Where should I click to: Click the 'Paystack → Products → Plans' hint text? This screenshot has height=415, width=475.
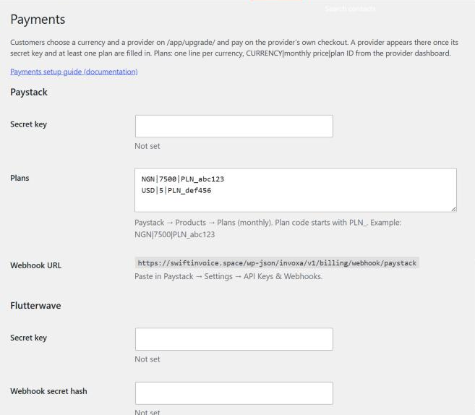coord(268,228)
